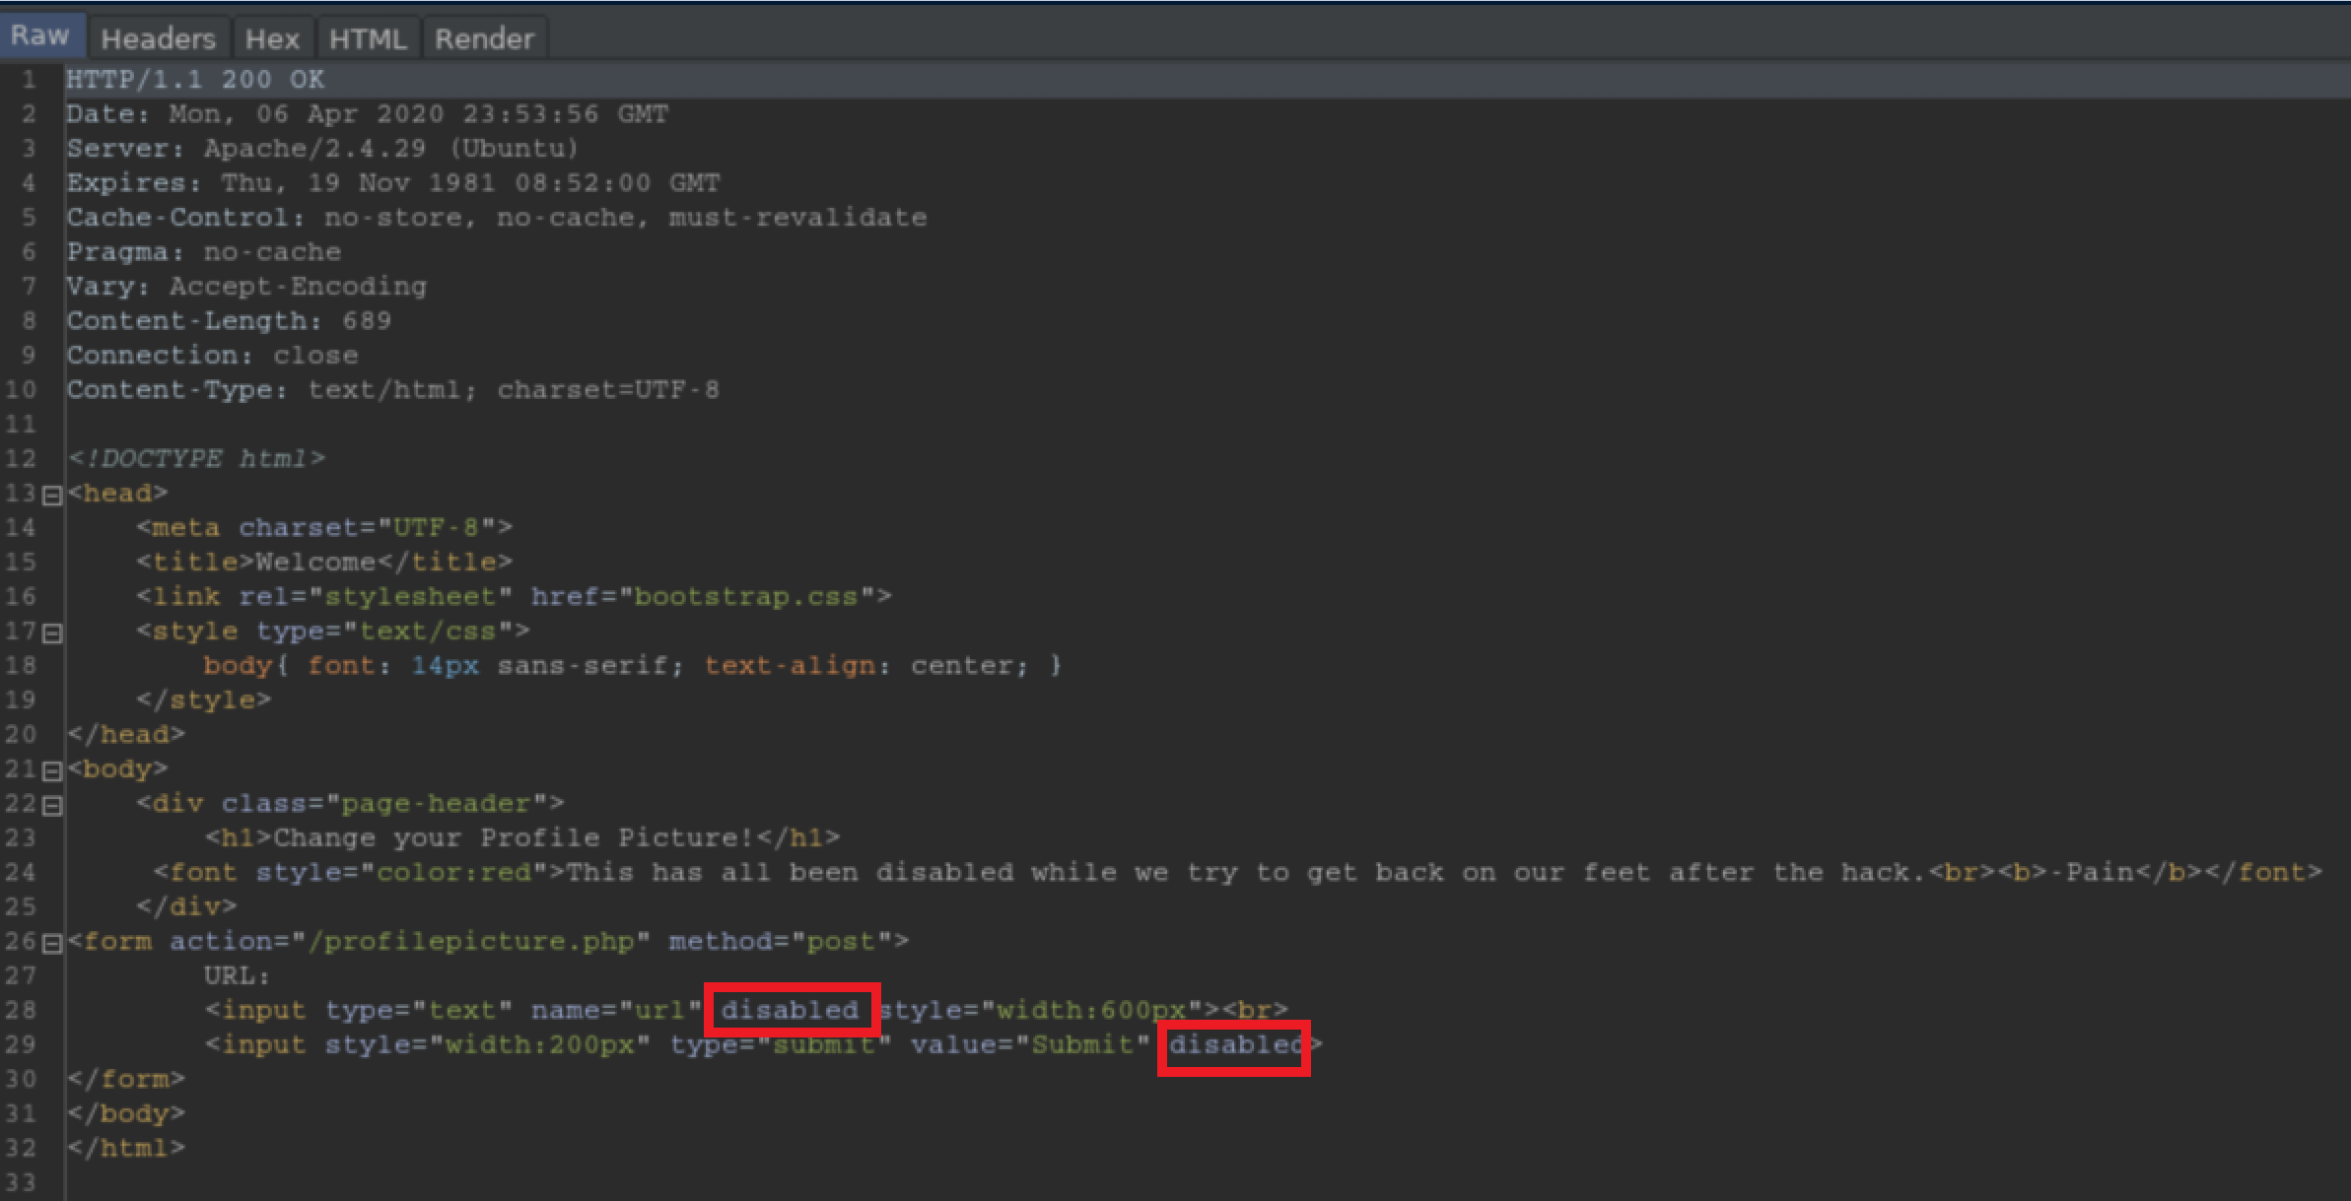Collapse the head tag fold marker
The image size is (2351, 1201).
pos(52,495)
